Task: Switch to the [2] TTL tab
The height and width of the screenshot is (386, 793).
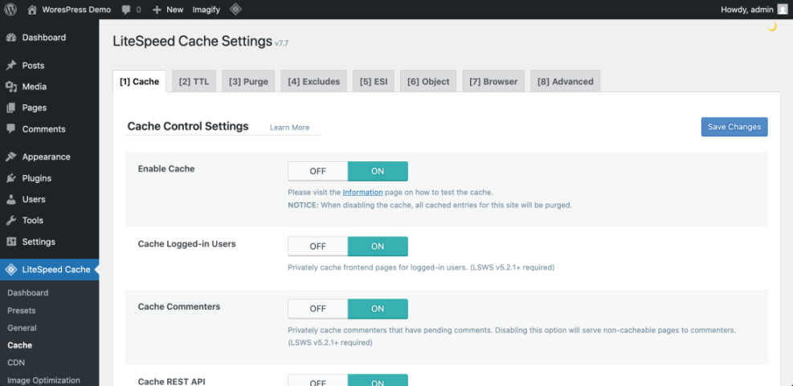Action: 194,81
